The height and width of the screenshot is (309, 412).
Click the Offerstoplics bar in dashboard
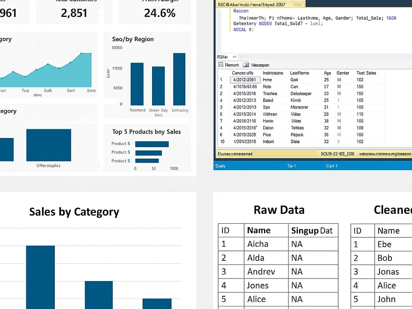point(49,145)
